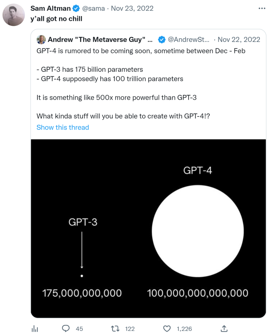Click the 1,226 likes count
Viewport: 271px width, 336px height.
(184, 329)
